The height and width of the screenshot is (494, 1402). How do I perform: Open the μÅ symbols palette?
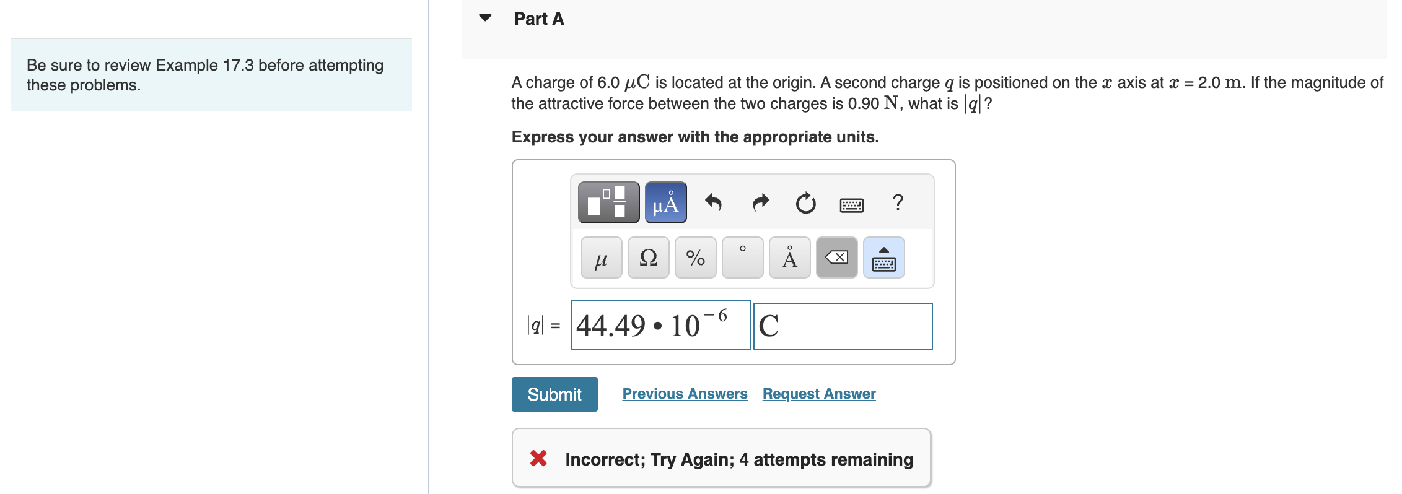point(665,201)
